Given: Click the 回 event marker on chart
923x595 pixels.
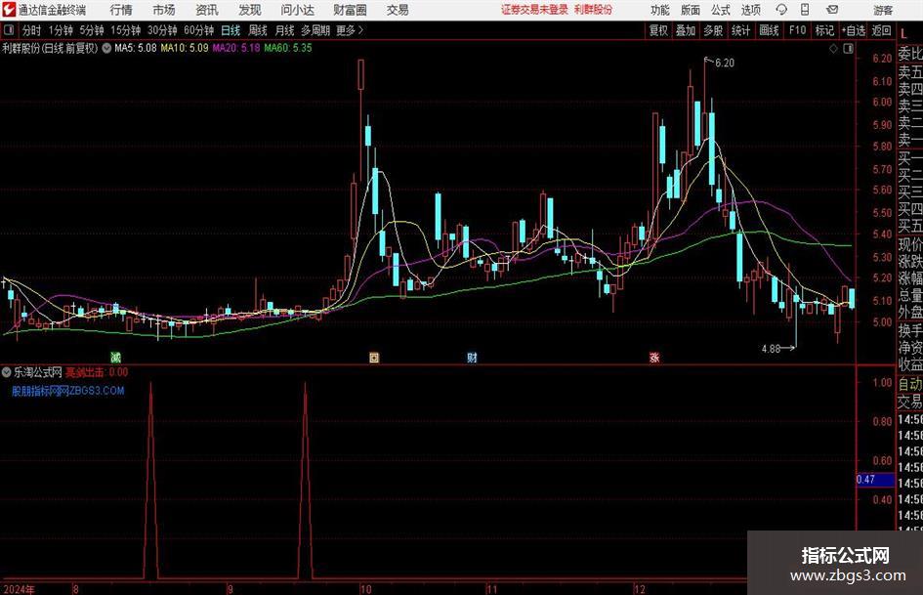Looking at the screenshot, I should (x=374, y=357).
